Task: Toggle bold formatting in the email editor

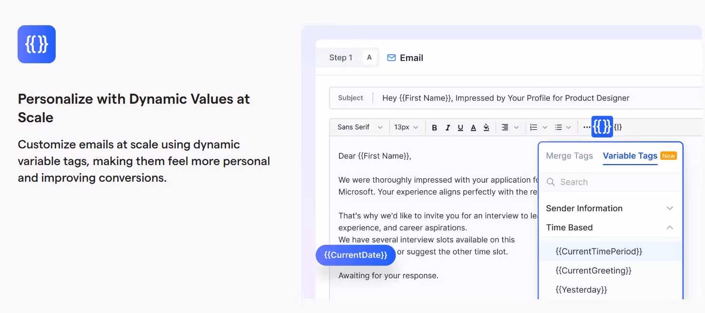Action: (434, 127)
